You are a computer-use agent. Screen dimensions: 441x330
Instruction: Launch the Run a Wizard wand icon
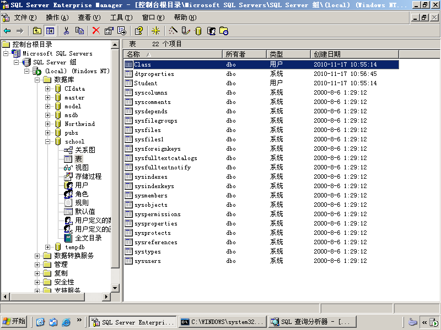coord(173,31)
